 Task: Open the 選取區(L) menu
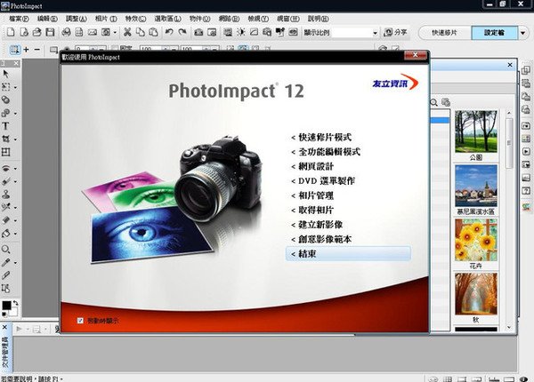tap(167, 19)
